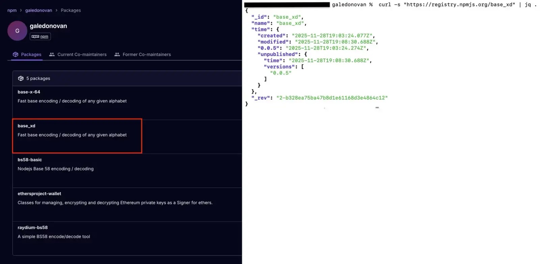
Task: Click the "0.0.5" key timestamp line
Action: pos(313,48)
